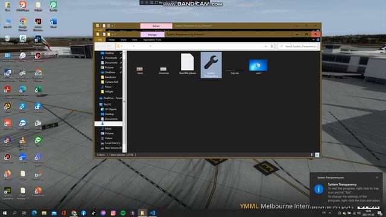The image size is (386, 217).
Task: Open the File tab in Explorer ribbon
Action: (x=100, y=40)
